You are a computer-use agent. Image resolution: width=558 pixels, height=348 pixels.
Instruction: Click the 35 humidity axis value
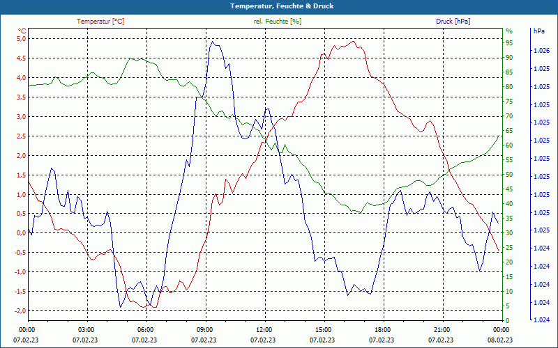coord(509,219)
